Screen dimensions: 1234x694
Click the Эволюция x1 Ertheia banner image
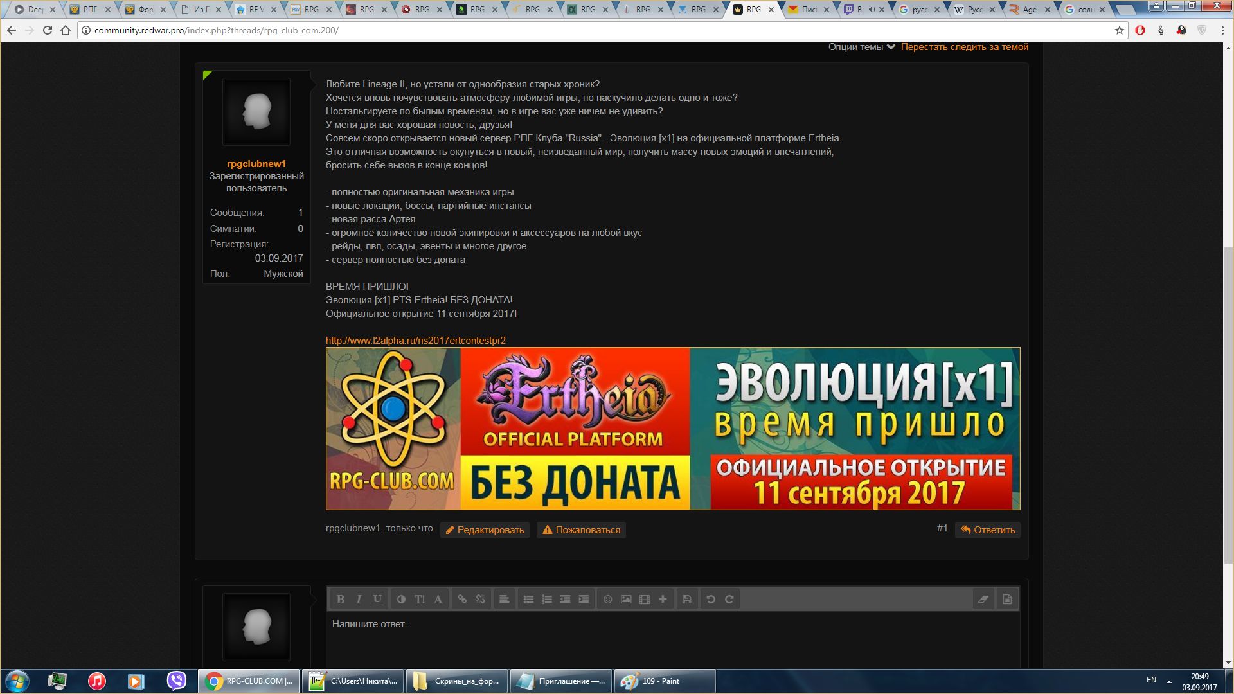tap(673, 429)
